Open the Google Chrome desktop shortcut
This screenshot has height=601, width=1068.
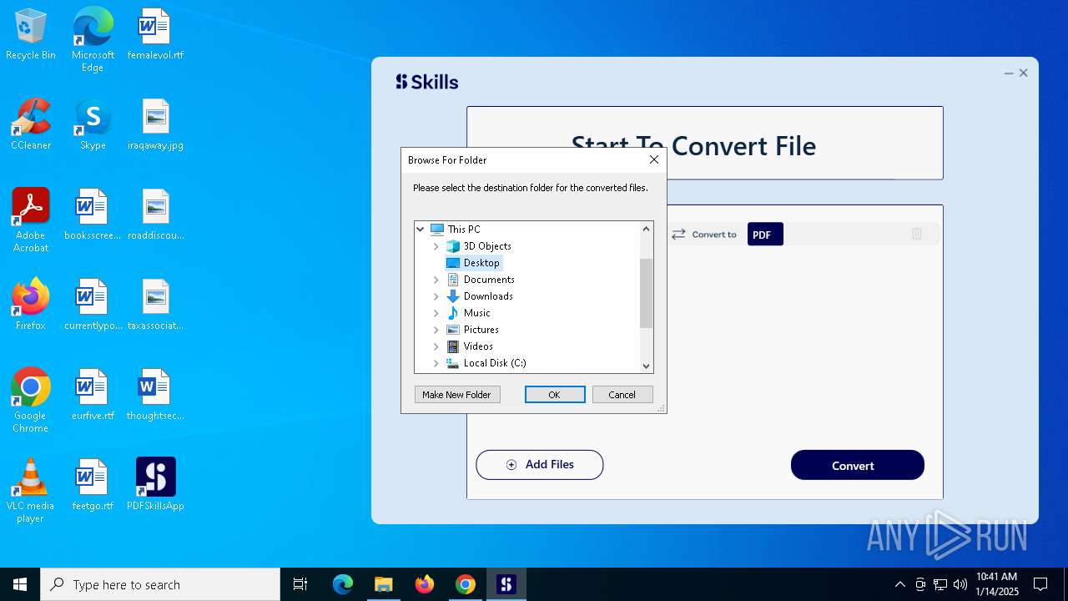31,401
